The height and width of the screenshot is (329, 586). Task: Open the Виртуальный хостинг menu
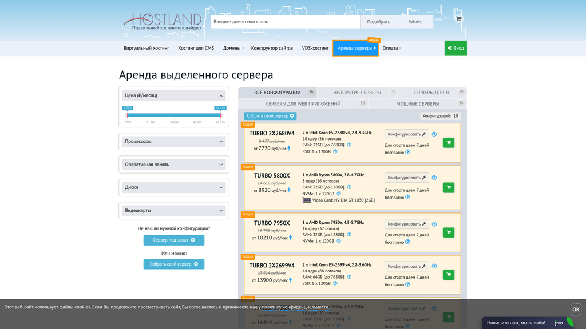(148, 48)
